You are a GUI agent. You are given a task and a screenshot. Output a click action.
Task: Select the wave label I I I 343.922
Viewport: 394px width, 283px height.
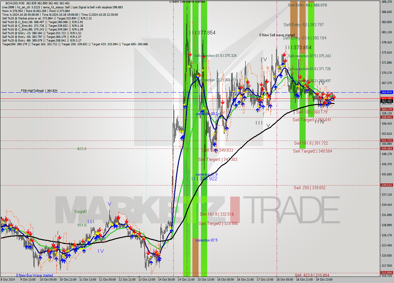click(204, 178)
